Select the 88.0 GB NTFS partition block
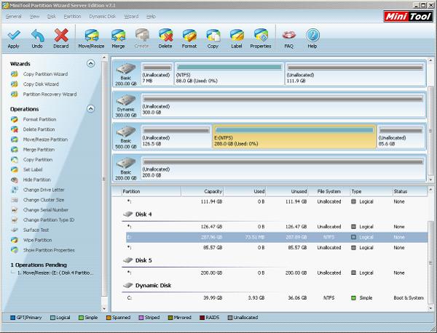This screenshot has width=437, height=333. pyautogui.click(x=229, y=73)
